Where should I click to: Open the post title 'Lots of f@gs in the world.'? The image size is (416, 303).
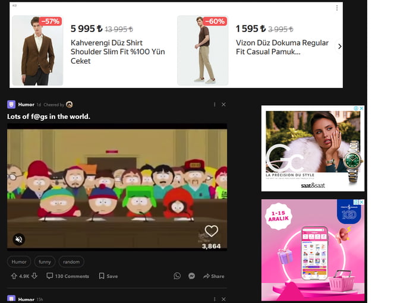point(49,116)
